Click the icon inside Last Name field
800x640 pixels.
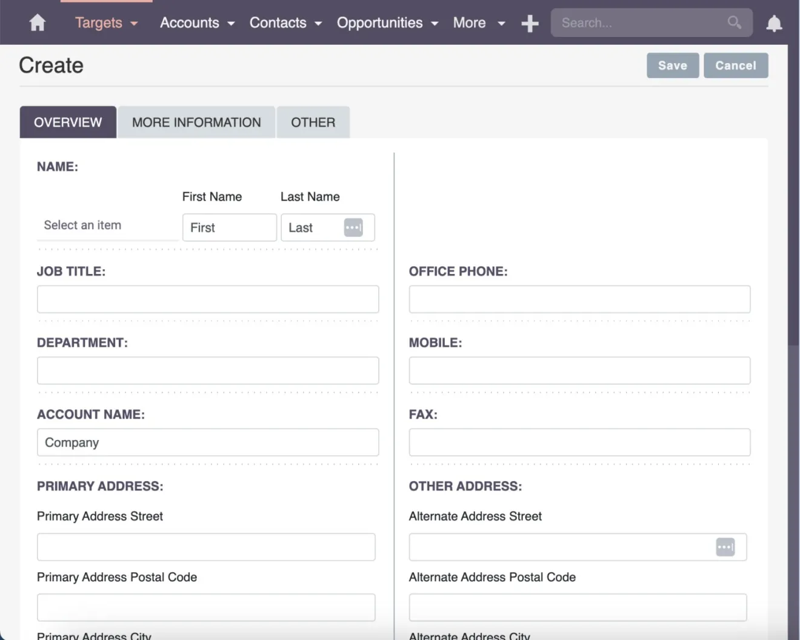(353, 228)
